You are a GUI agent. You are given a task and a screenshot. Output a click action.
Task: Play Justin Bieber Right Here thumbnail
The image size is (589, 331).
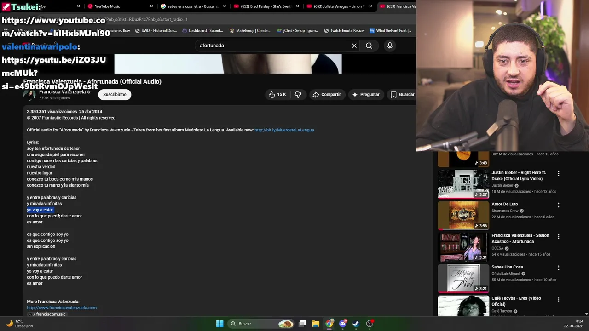pos(463,184)
